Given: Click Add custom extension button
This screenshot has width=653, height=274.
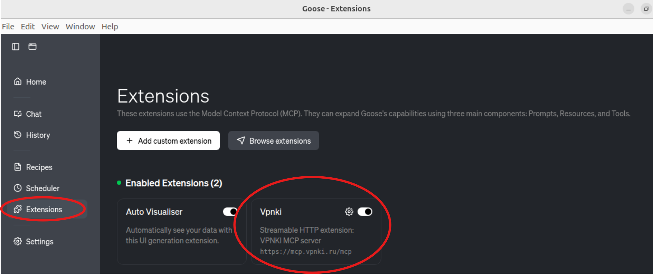Looking at the screenshot, I should pos(168,141).
